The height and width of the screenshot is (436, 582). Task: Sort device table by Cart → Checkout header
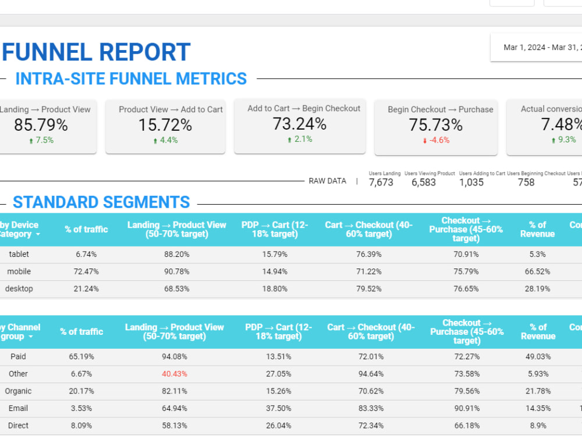tap(369, 230)
